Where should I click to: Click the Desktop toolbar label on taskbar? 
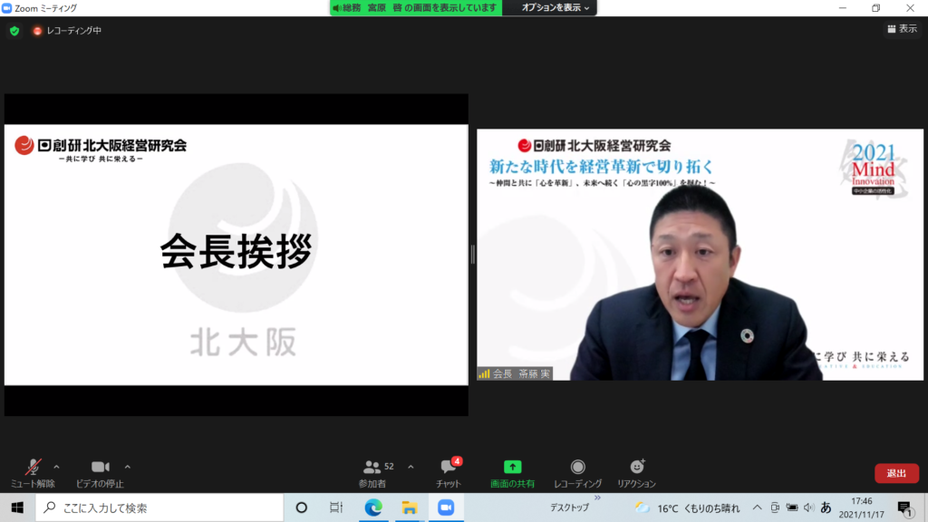point(569,507)
